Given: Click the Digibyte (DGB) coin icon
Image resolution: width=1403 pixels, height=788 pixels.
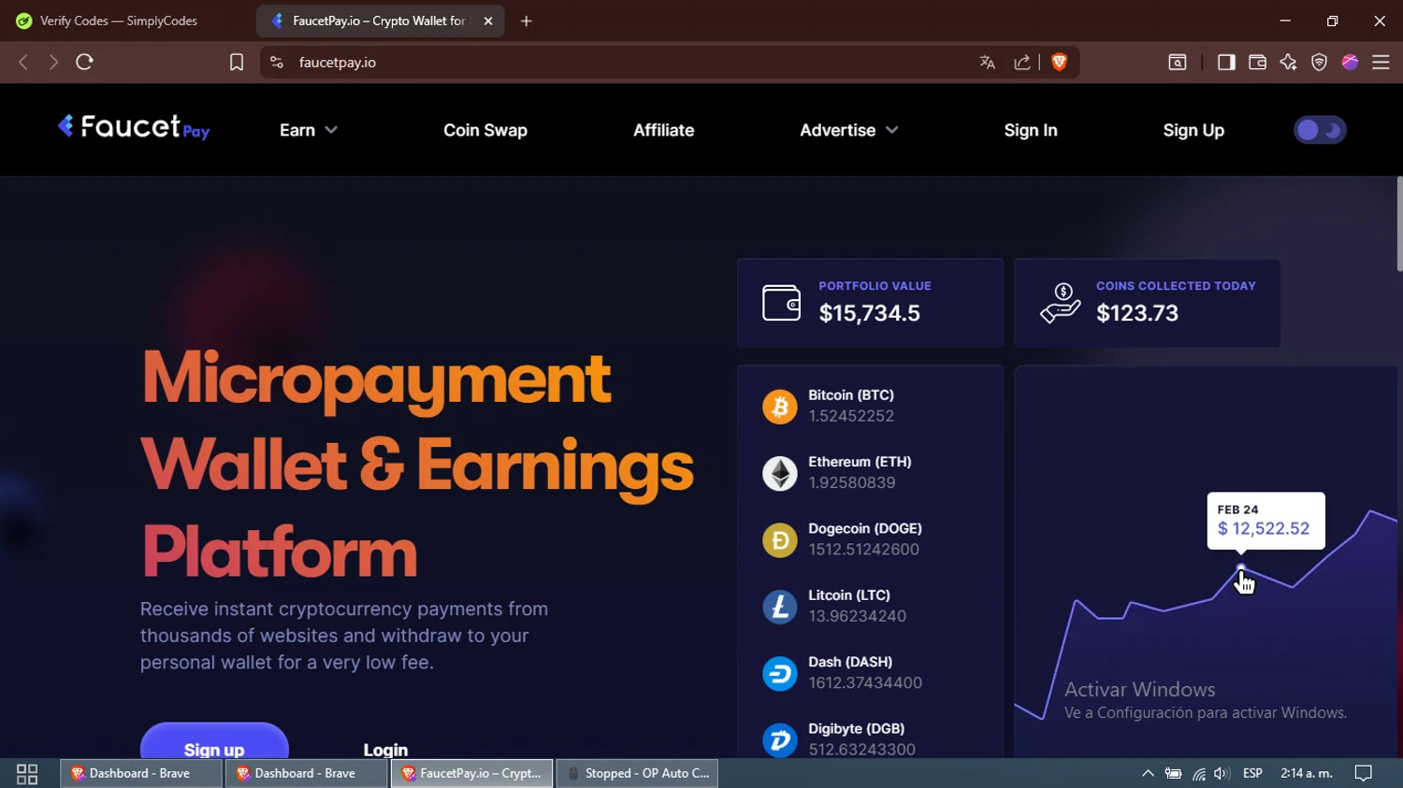Looking at the screenshot, I should coord(779,739).
